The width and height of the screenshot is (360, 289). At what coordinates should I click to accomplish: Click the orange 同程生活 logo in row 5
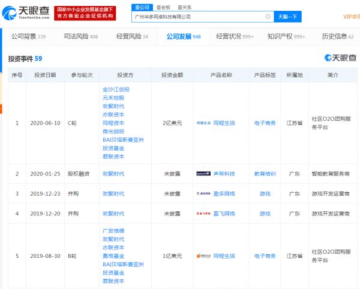203,256
